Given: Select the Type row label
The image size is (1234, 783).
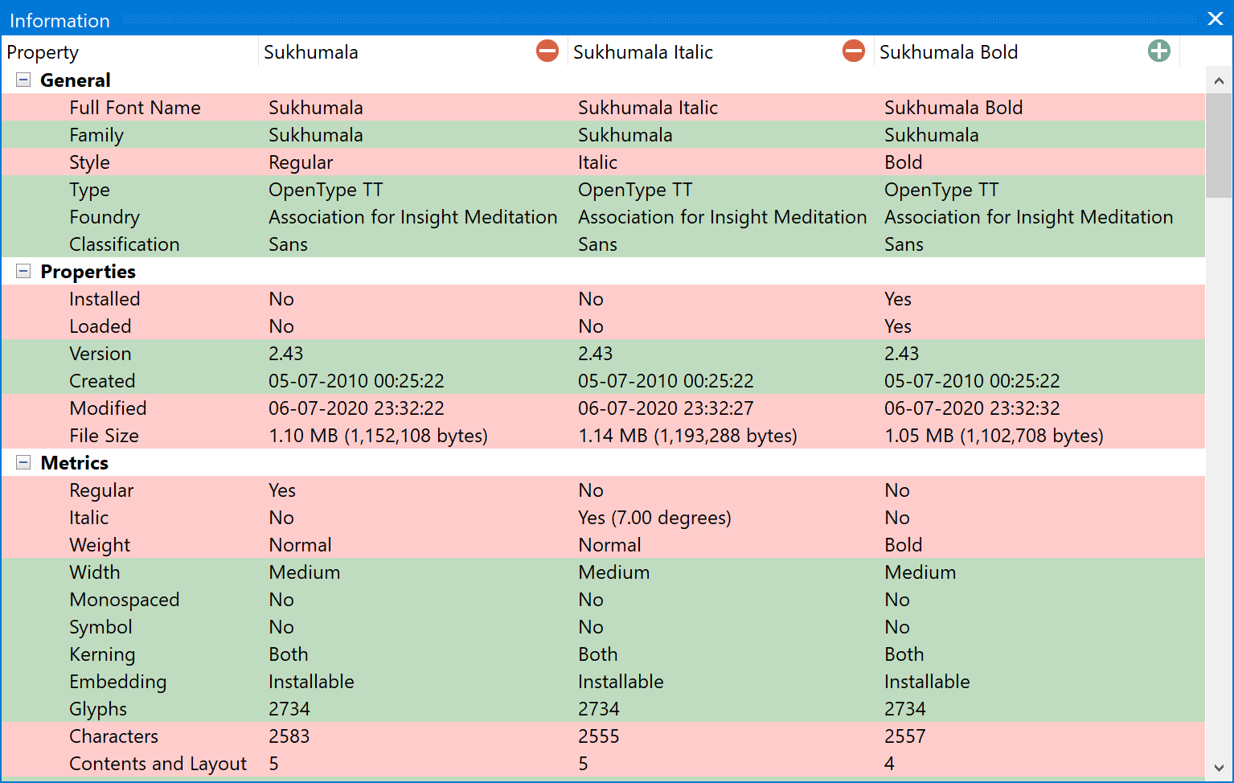Looking at the screenshot, I should click(x=89, y=190).
